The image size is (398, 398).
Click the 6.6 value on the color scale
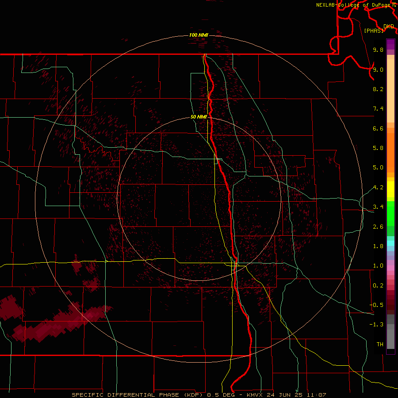(x=378, y=128)
